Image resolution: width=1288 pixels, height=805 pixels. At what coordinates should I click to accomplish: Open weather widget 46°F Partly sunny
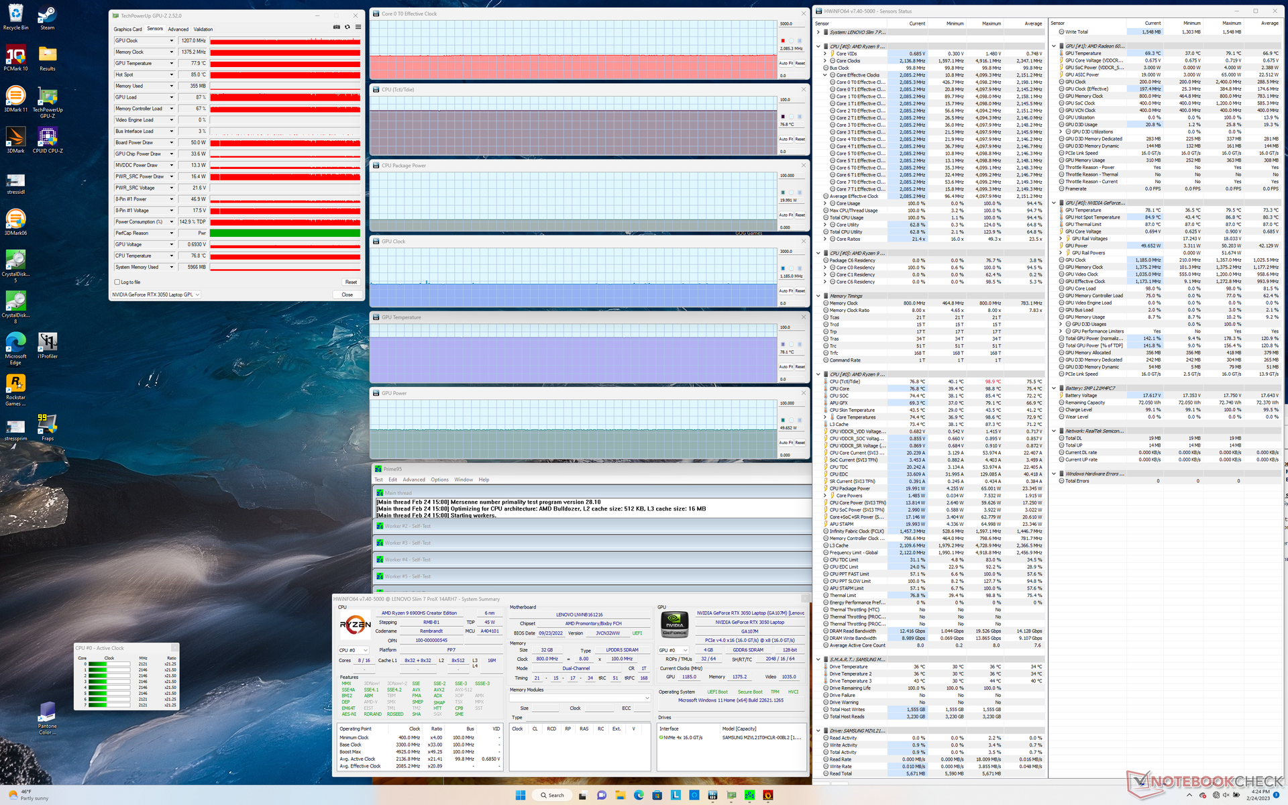(28, 795)
